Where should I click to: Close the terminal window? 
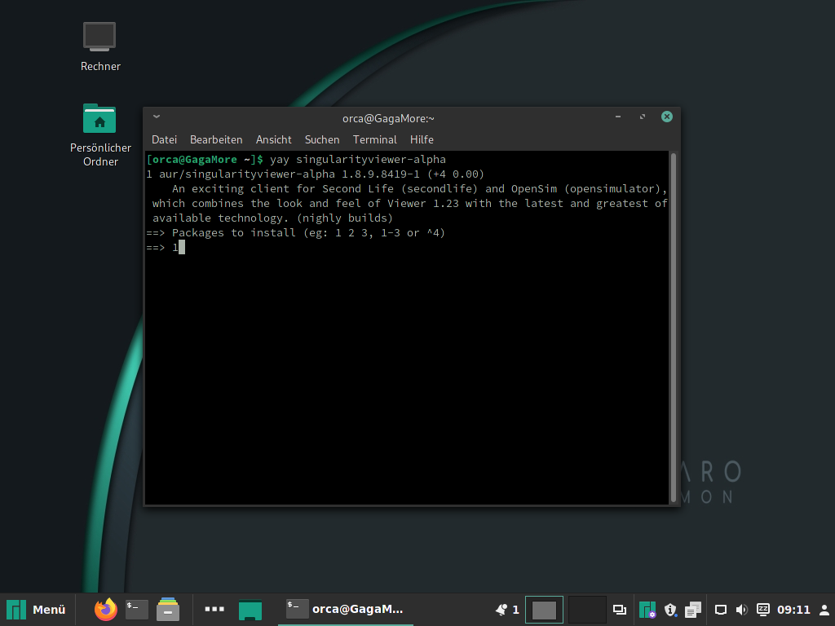[667, 117]
